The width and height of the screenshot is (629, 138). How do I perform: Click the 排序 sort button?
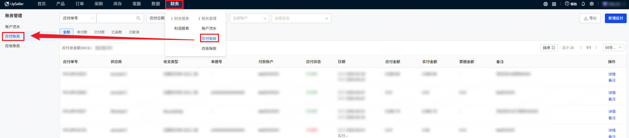tap(549, 48)
